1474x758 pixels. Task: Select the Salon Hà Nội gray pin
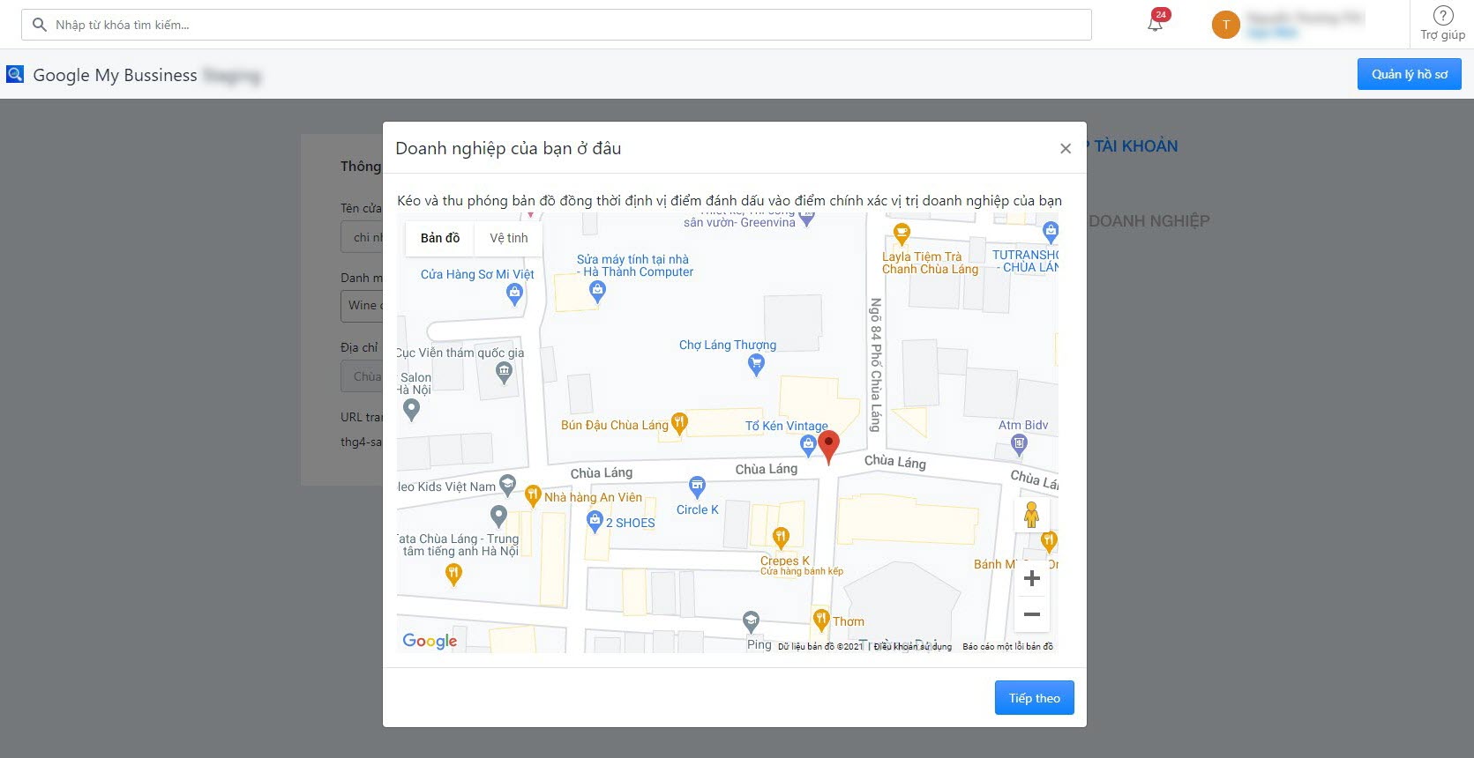pos(411,410)
